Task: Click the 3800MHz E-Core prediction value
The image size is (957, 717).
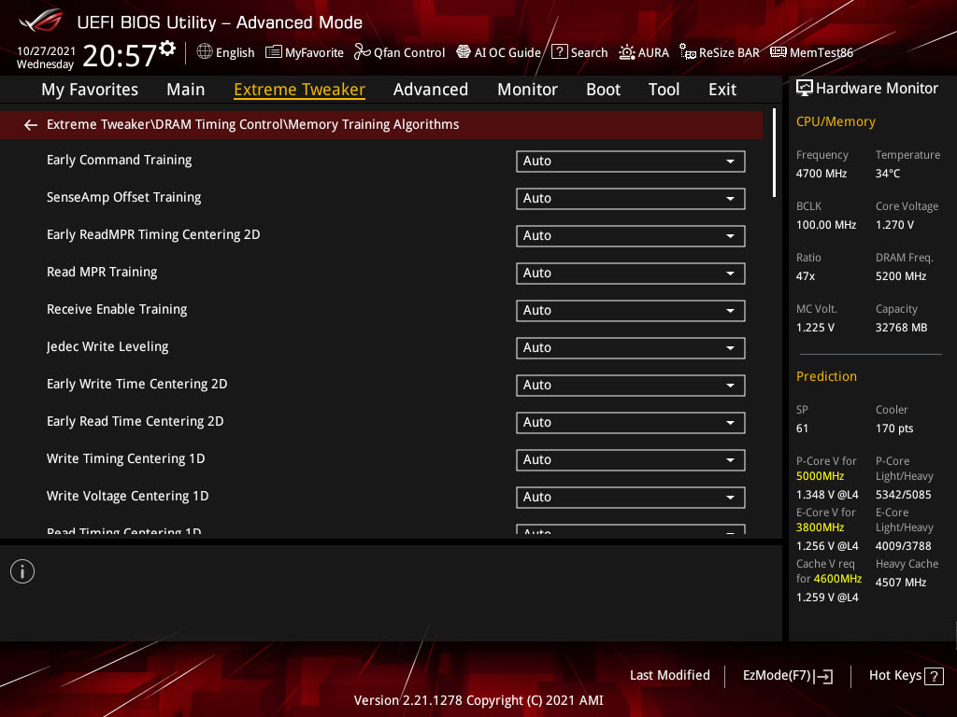Action: [821, 527]
